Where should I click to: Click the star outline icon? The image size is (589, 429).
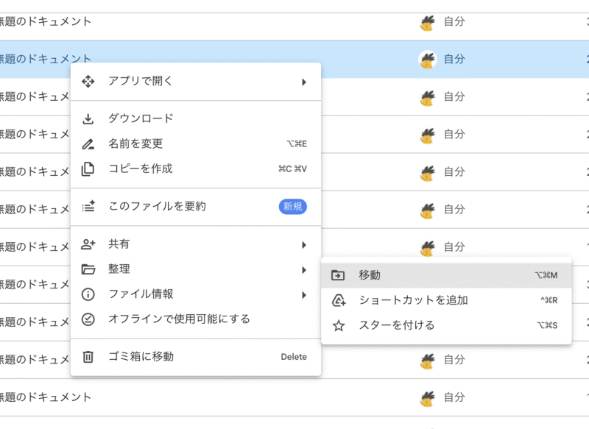pos(339,325)
